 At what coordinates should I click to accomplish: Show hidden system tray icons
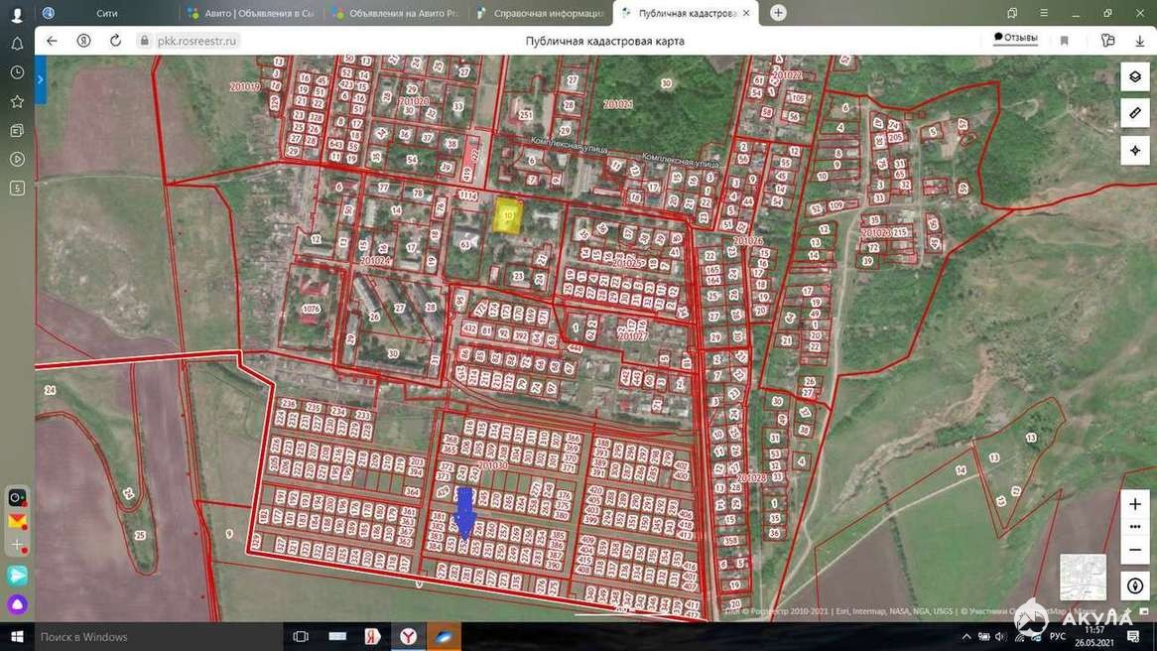tap(967, 636)
